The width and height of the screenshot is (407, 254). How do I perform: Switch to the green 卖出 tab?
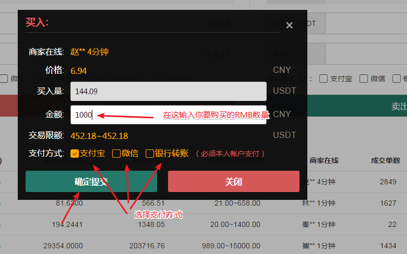[x=357, y=106]
